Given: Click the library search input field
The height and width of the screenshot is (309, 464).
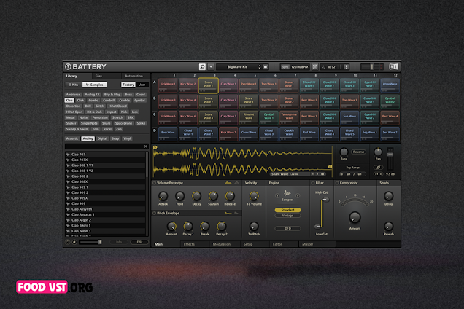Looking at the screenshot, I should pos(104,146).
